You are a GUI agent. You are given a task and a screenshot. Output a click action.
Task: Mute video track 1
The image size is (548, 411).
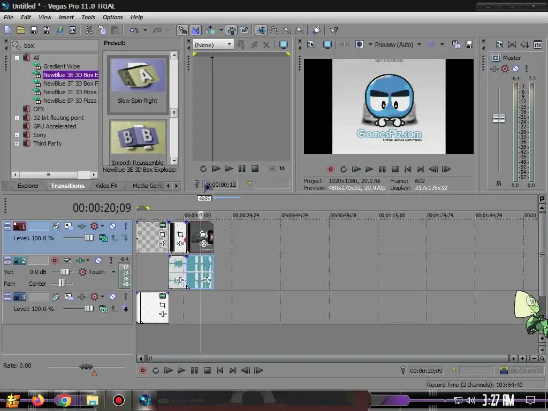point(112,226)
